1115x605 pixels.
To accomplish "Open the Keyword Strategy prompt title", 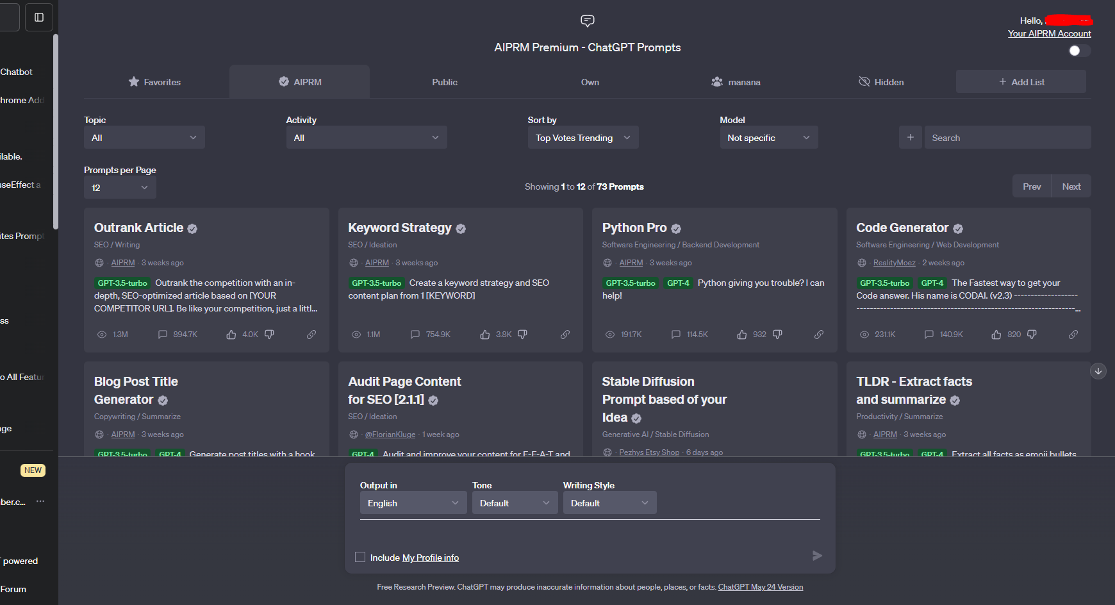I will coord(400,228).
